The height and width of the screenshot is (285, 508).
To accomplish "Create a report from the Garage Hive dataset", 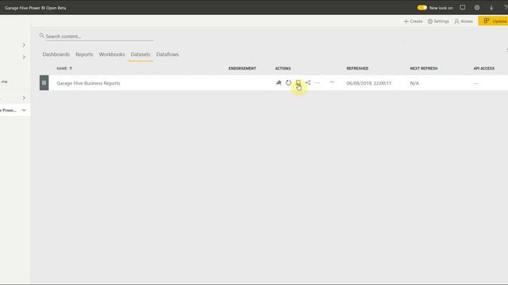I will coord(279,82).
